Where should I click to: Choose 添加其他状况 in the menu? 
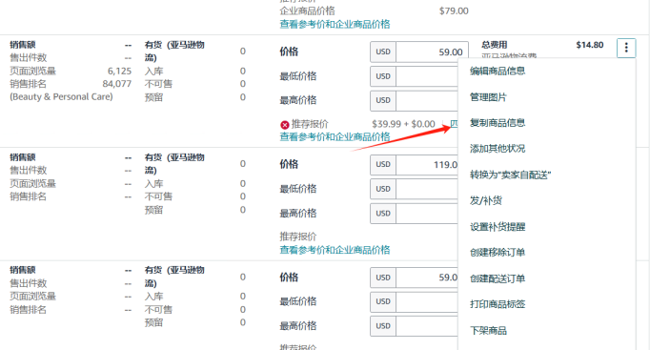[x=498, y=149]
